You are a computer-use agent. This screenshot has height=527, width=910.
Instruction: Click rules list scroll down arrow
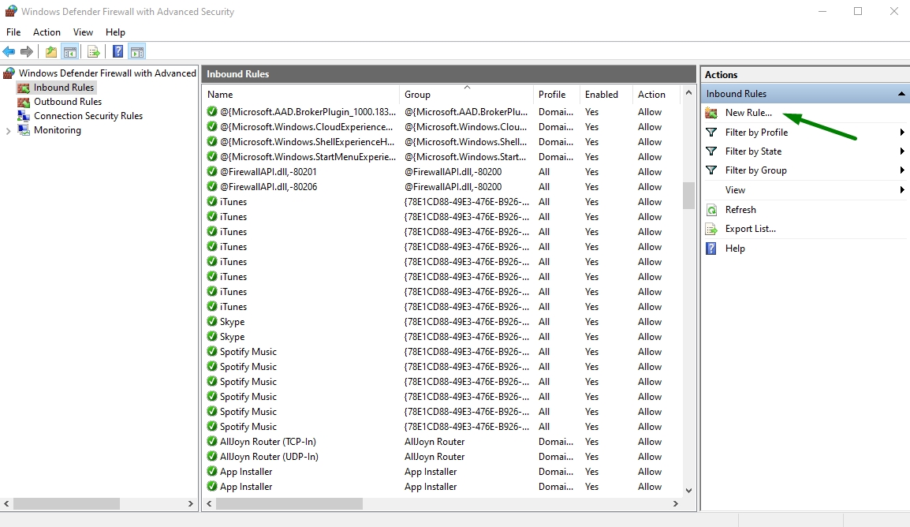point(688,491)
